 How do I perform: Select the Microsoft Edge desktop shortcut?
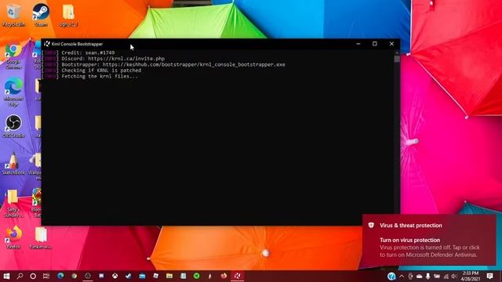coord(13,92)
